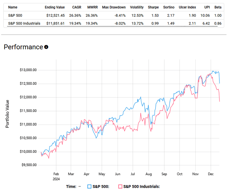Image resolution: width=227 pixels, height=189 pixels.
Task: Click the $12,521.45 ending value cell
Action: pos(55,15)
